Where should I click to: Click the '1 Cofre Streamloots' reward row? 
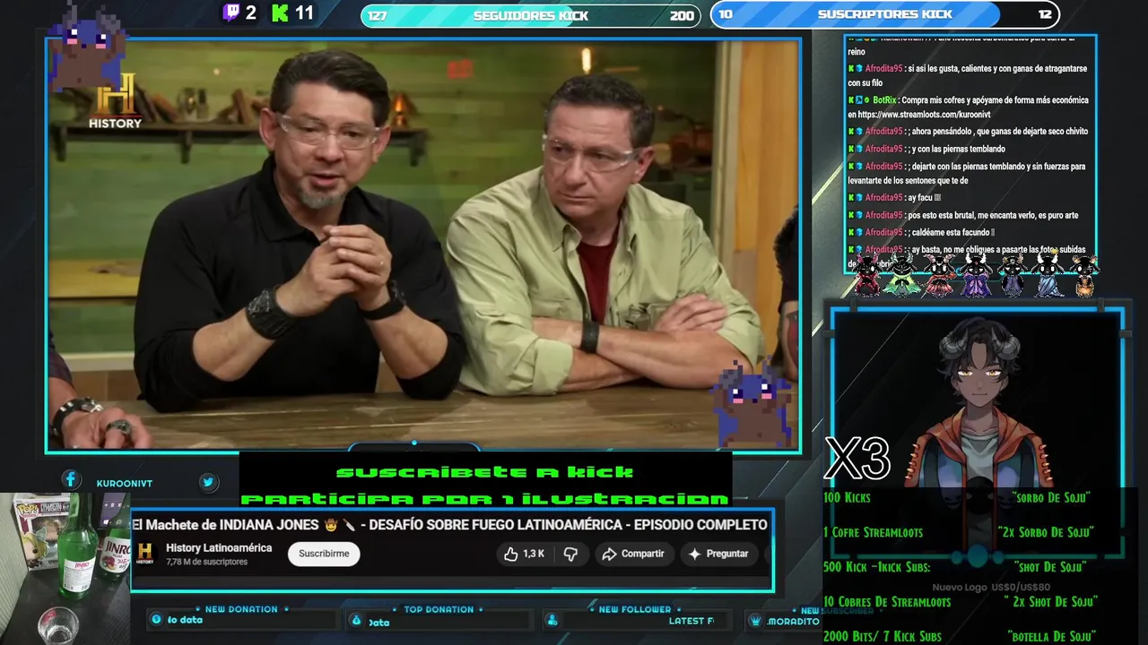[958, 532]
